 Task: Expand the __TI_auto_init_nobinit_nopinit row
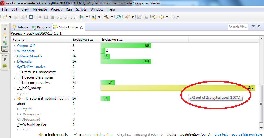coord(14,99)
